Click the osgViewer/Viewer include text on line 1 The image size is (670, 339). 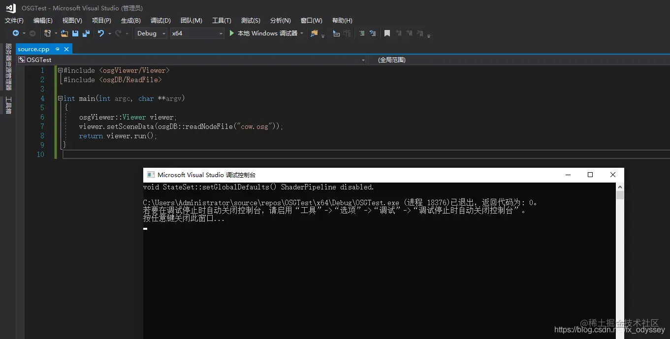(x=134, y=70)
